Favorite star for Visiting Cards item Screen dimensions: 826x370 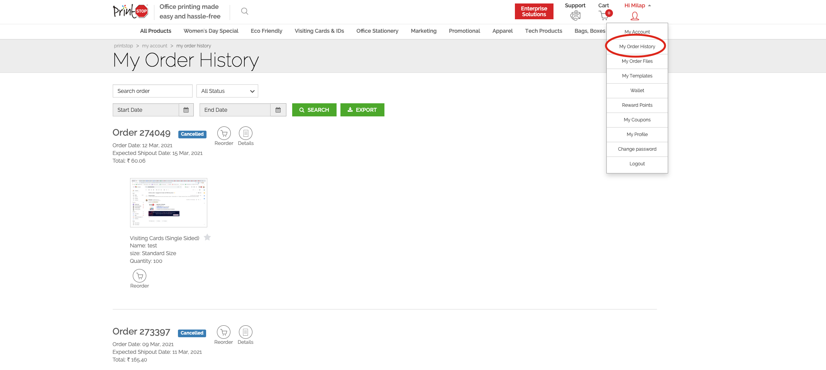click(207, 237)
